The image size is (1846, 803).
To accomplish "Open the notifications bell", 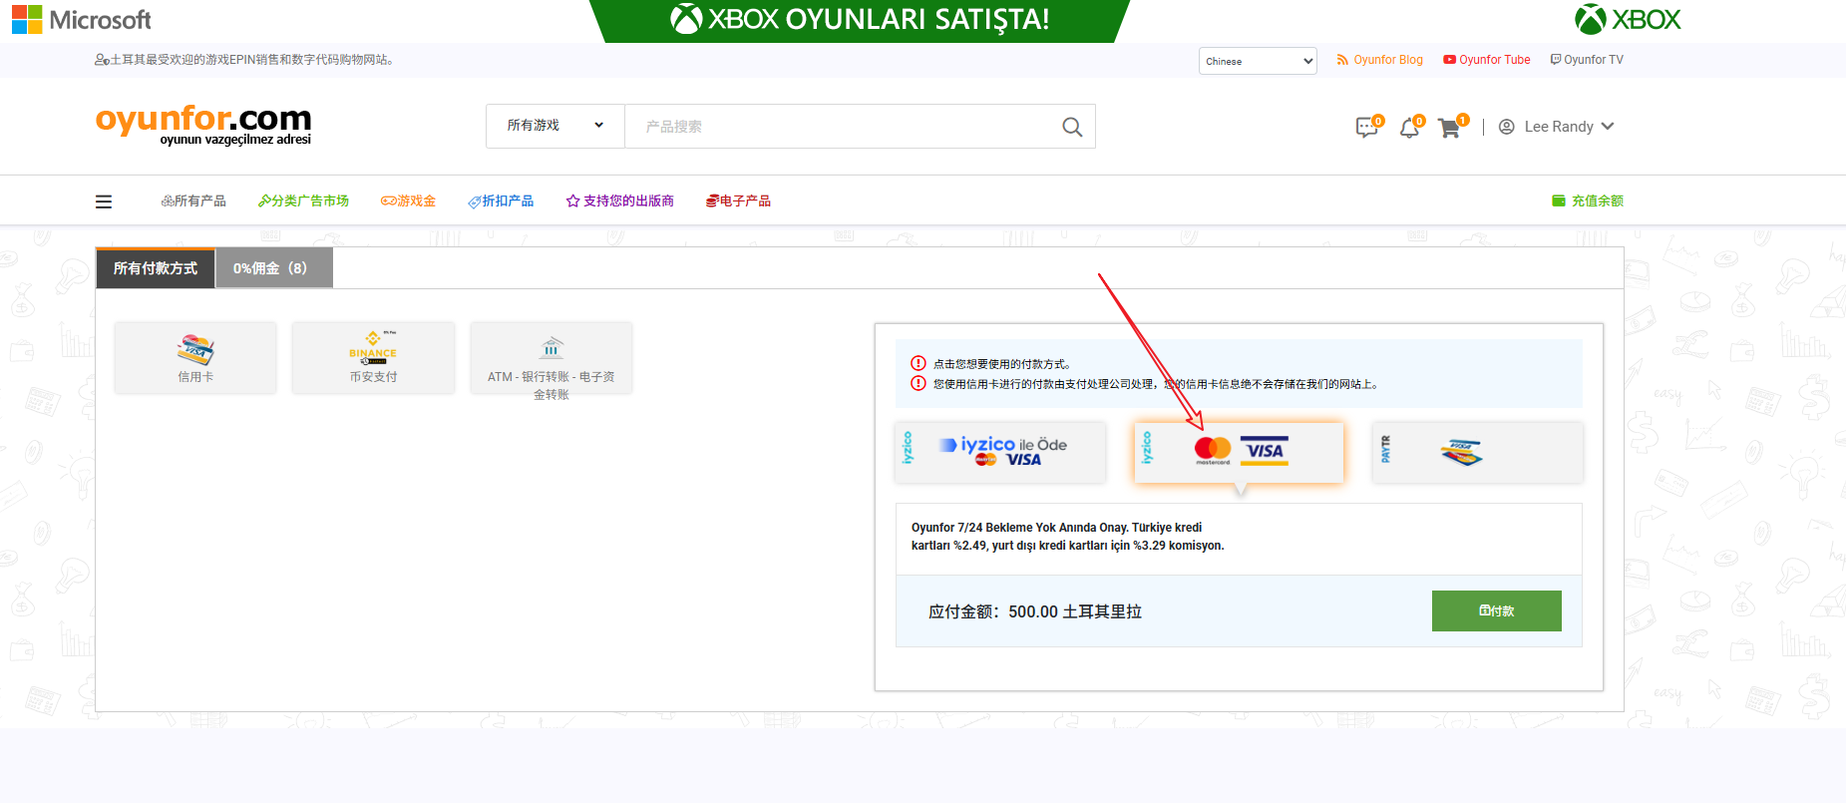I will [1410, 127].
